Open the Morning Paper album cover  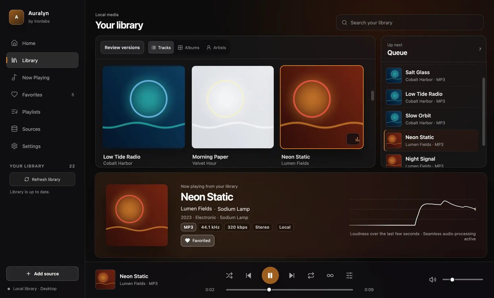[233, 107]
